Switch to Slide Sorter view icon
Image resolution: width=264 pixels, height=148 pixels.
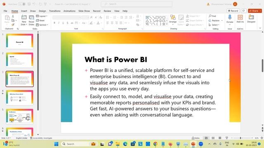coord(213,138)
